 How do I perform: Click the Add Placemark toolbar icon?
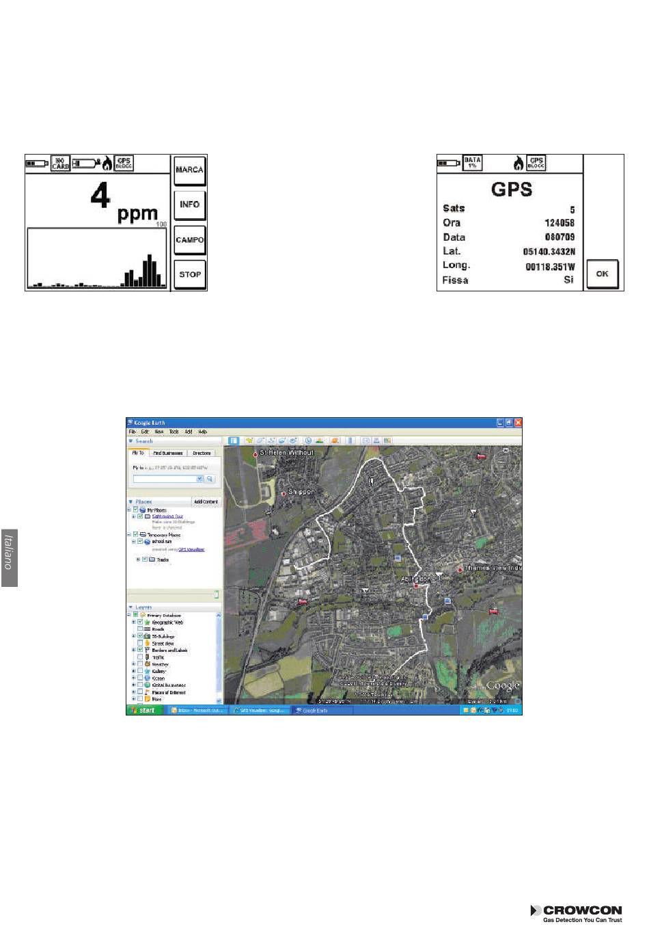click(250, 441)
